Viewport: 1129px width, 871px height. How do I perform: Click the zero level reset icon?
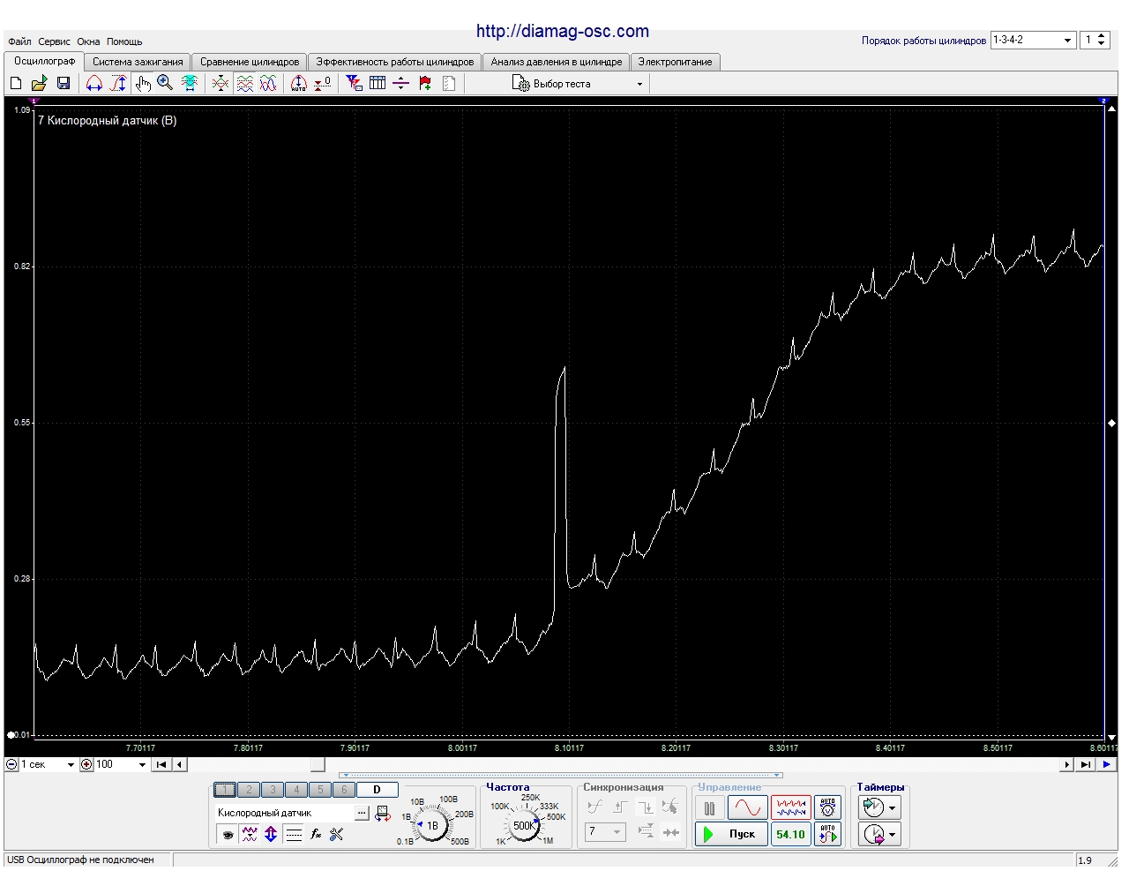pos(323,83)
